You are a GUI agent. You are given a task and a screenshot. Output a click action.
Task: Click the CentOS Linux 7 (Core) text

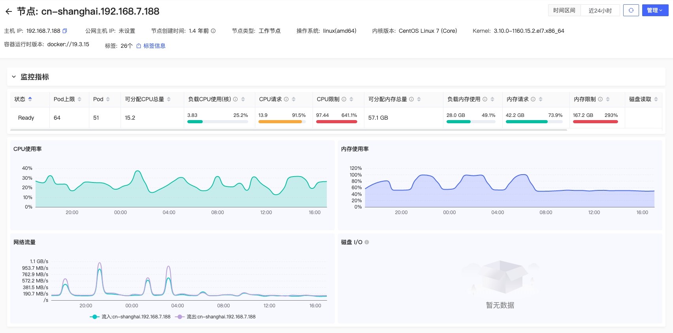pos(428,31)
